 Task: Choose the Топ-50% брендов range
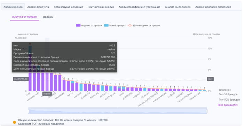pyautogui.click(x=229, y=100)
